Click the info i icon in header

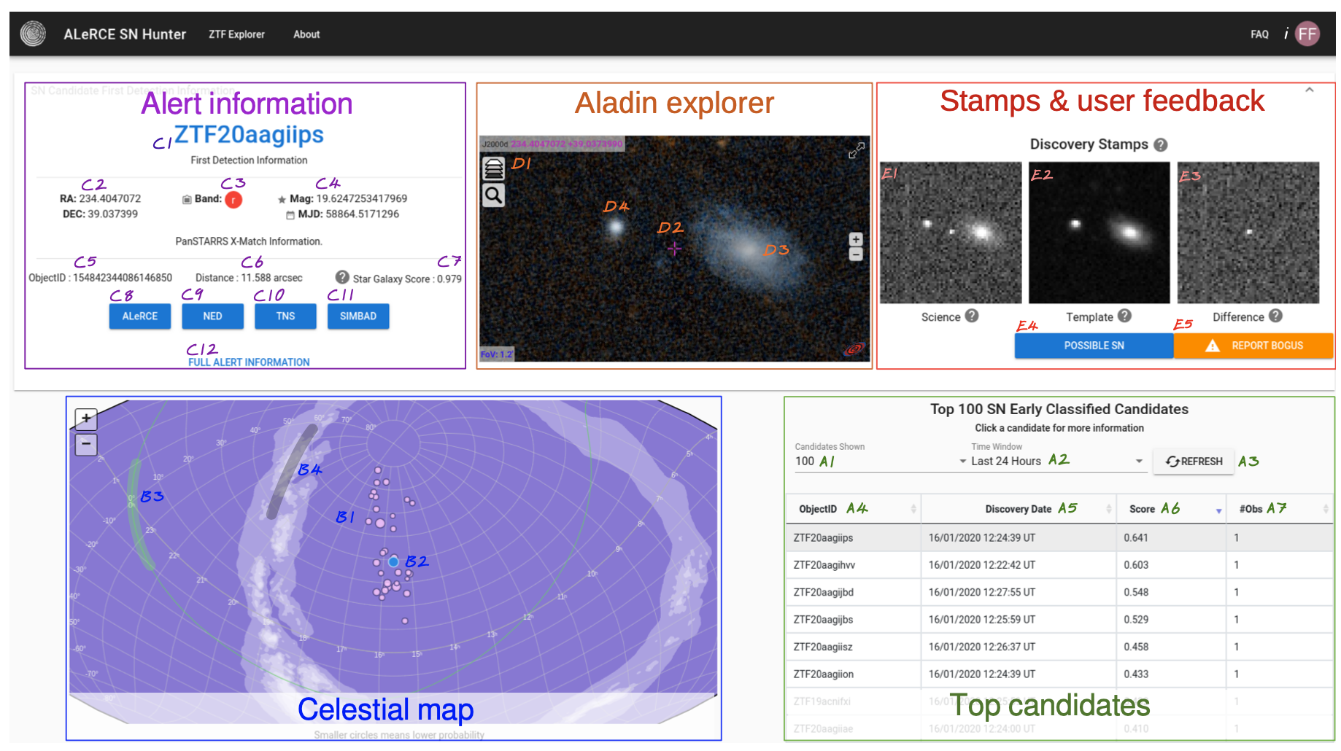[x=1286, y=34]
